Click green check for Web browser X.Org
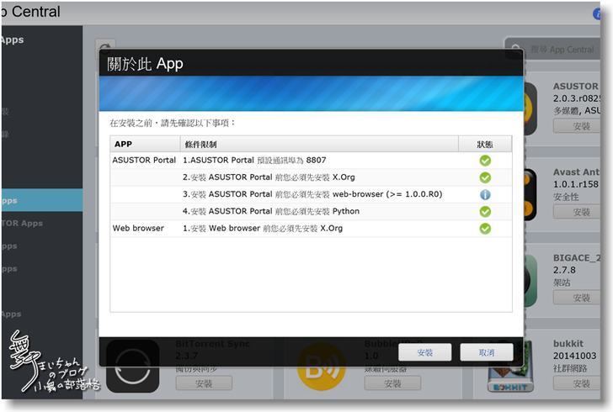 [x=485, y=229]
